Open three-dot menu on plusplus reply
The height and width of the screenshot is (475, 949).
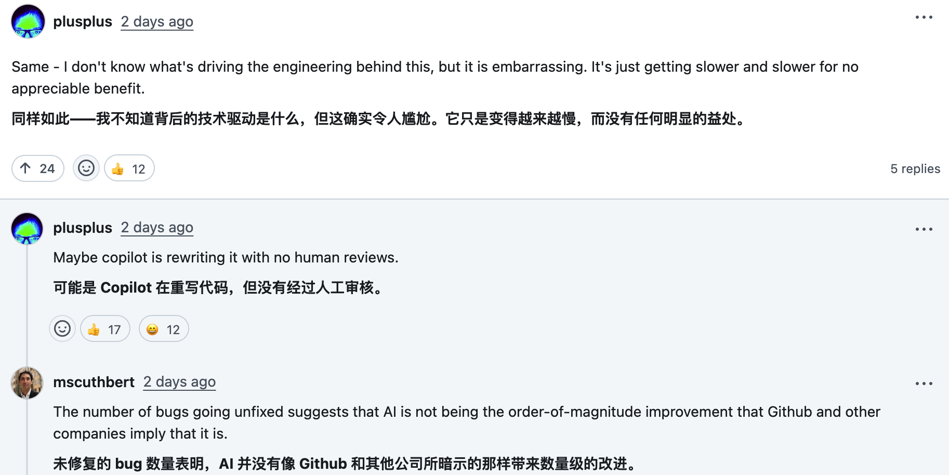pos(924,229)
